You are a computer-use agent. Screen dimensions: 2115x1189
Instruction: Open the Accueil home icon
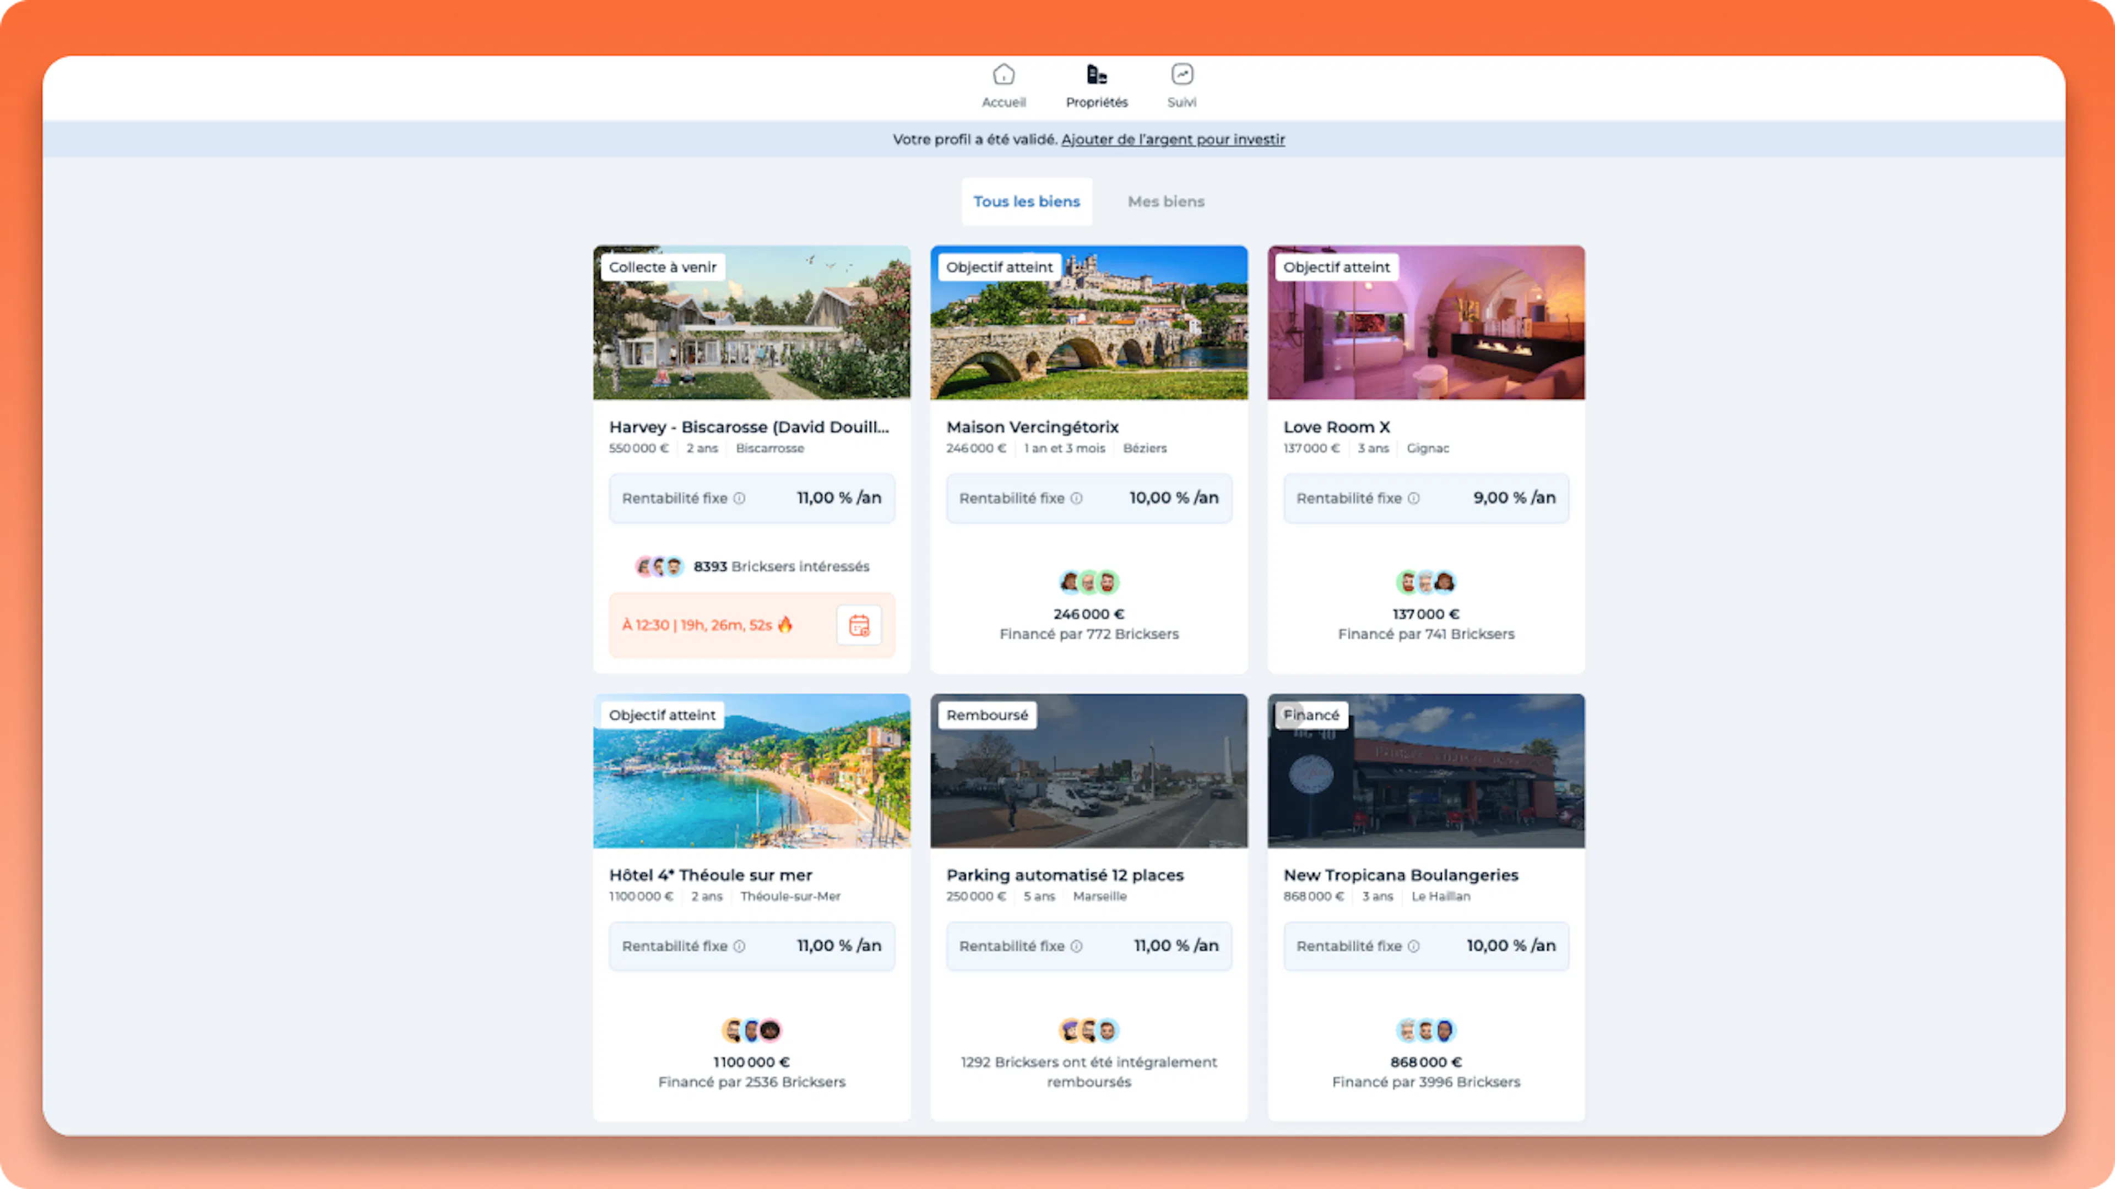point(1004,75)
